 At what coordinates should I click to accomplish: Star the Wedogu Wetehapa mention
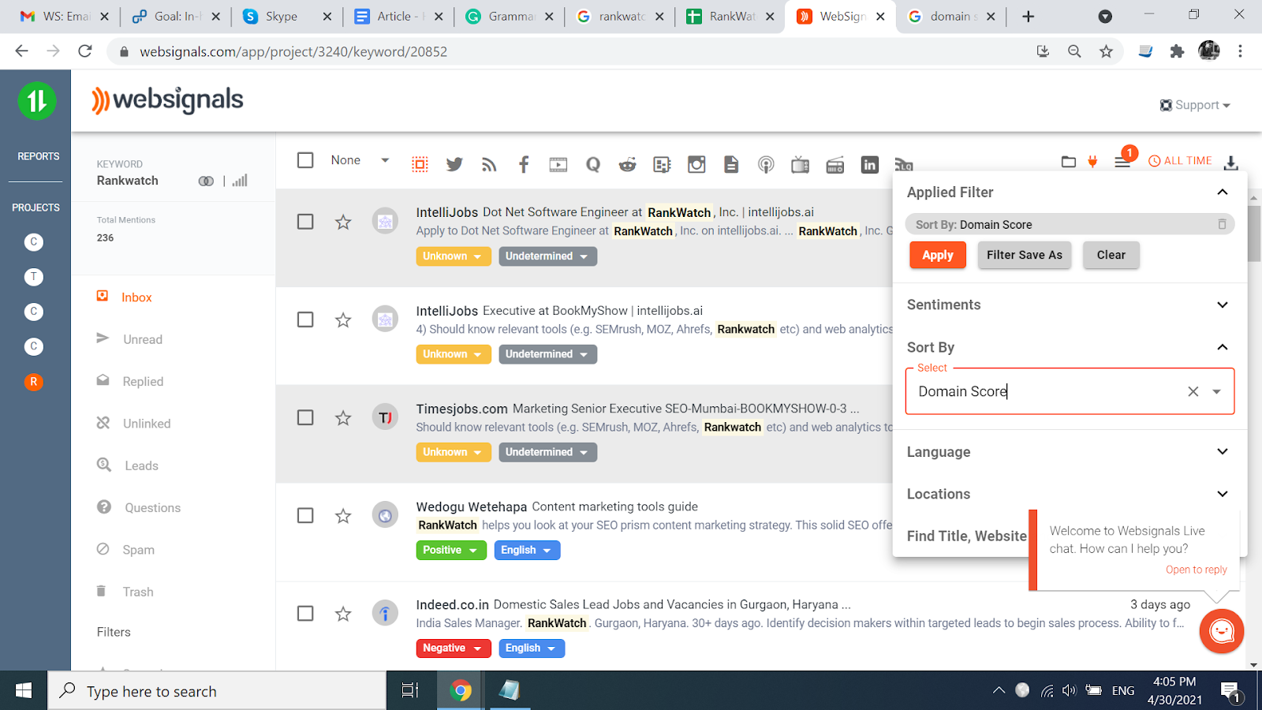[343, 516]
